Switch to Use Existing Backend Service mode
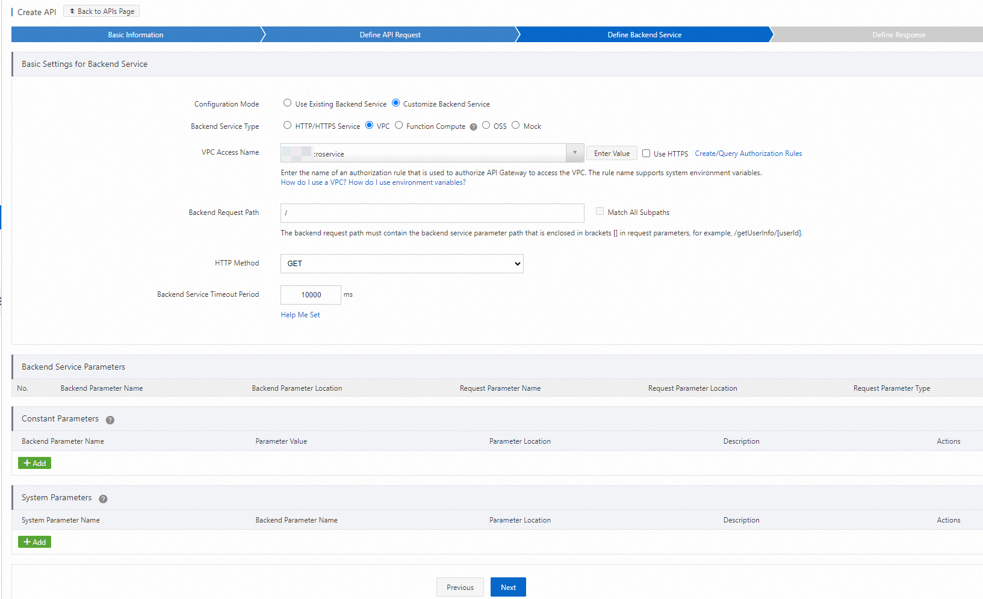This screenshot has height=599, width=983. (x=287, y=102)
